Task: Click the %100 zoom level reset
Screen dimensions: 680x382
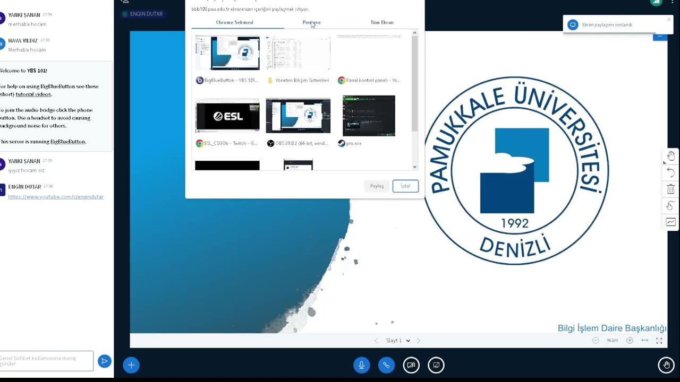Action: click(613, 341)
